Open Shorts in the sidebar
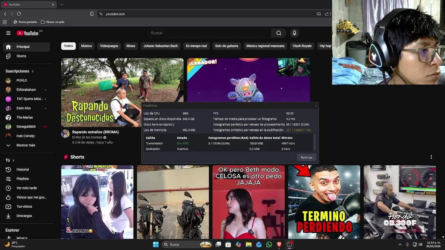 [x=26, y=56]
